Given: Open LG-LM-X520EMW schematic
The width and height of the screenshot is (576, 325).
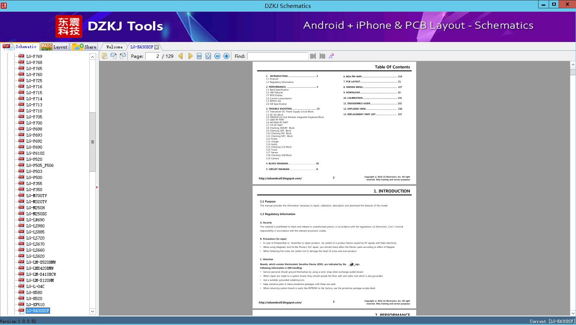Looking at the screenshot, I should pyautogui.click(x=41, y=262).
